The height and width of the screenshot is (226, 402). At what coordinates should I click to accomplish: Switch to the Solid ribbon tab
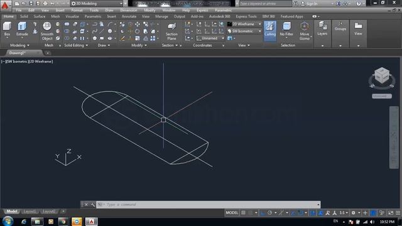click(24, 16)
